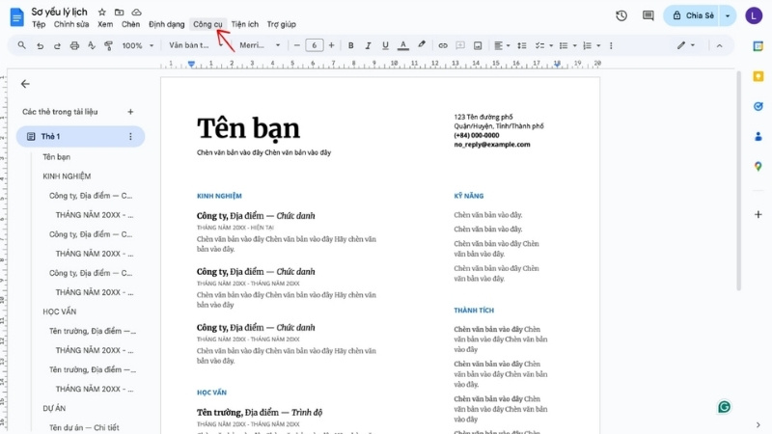Click the undo arrow in toolbar
This screenshot has width=772, height=434.
[39, 45]
